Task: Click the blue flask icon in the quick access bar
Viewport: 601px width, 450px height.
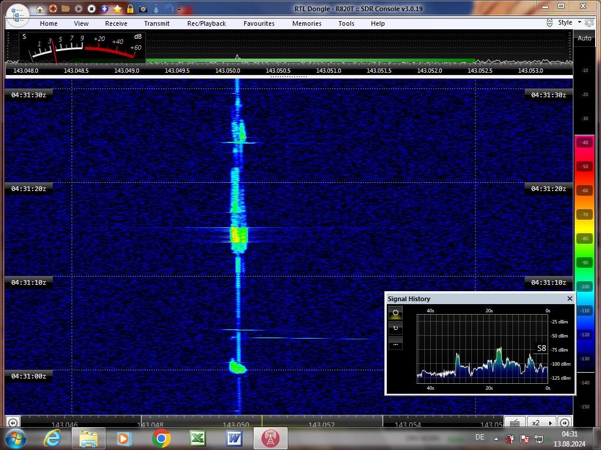Action: tap(156, 8)
